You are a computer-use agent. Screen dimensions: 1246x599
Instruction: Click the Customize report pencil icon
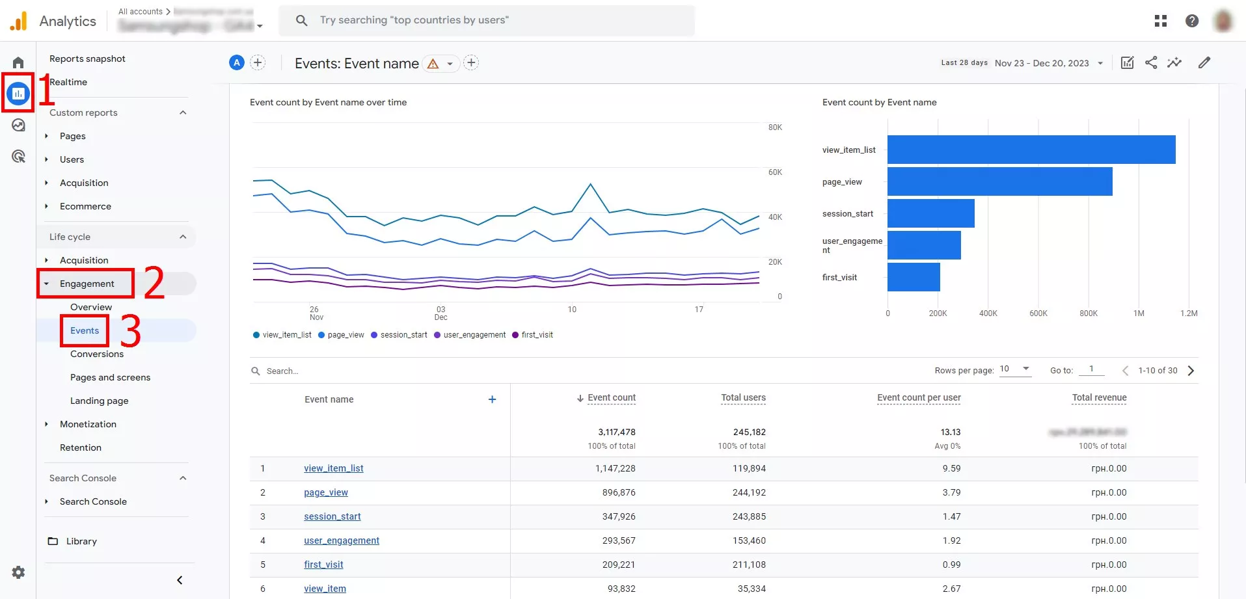click(1204, 62)
